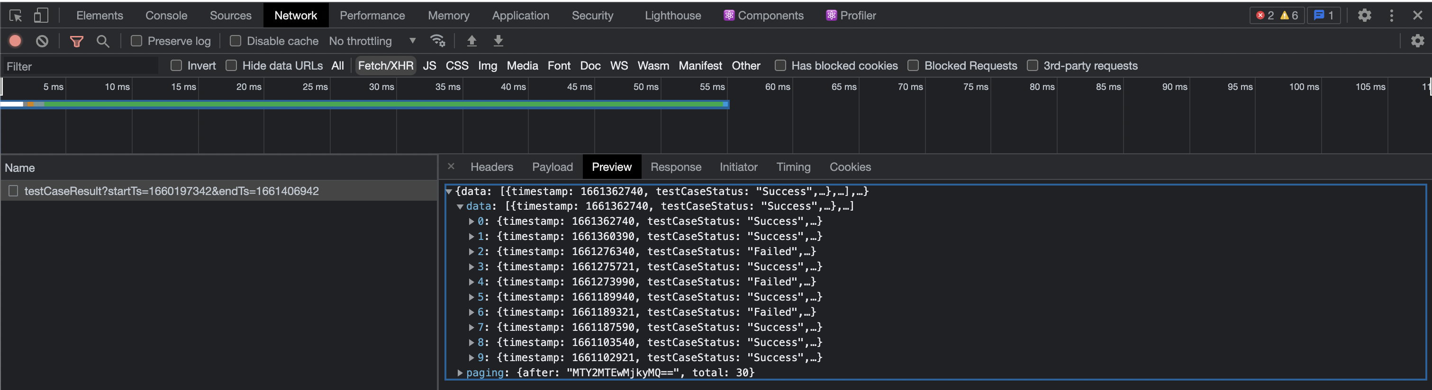This screenshot has width=1432, height=390.
Task: Select the testCaseResult request row
Action: pyautogui.click(x=219, y=191)
